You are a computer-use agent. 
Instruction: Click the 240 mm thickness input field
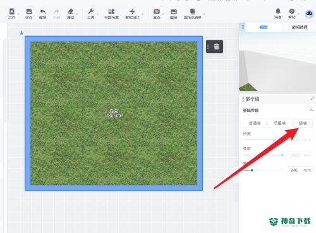coord(301,170)
